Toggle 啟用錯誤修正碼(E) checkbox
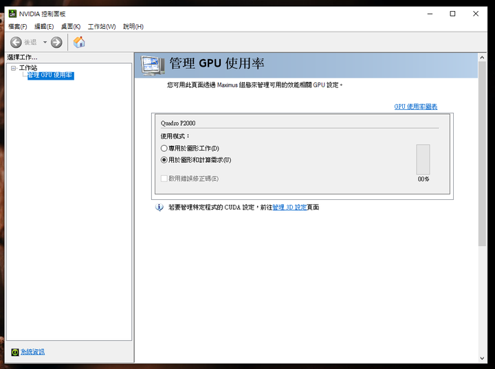 coord(164,179)
